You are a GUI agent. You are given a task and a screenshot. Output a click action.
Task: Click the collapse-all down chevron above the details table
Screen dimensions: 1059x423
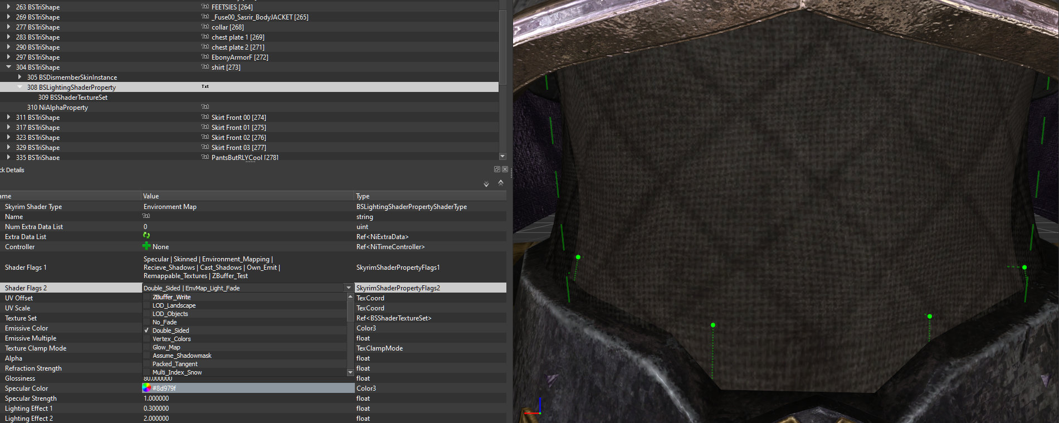486,184
